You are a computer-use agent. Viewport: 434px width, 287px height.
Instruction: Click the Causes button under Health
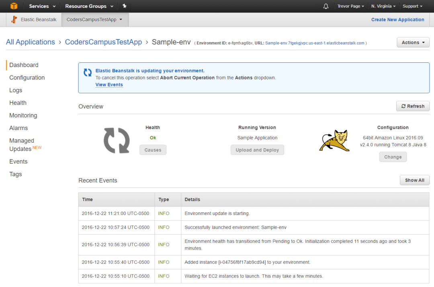point(153,150)
